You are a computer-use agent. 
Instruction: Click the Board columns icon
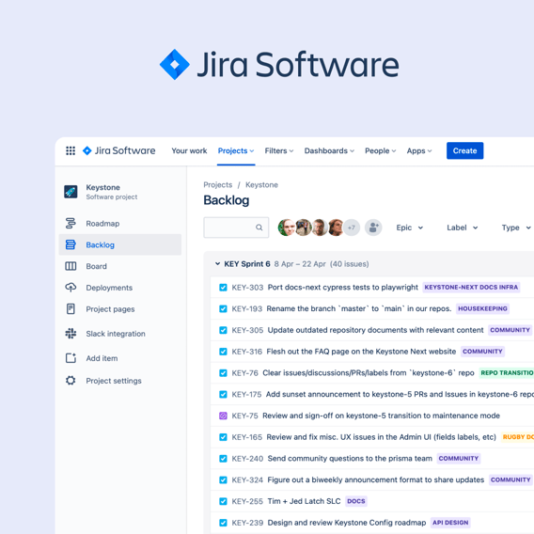[71, 266]
